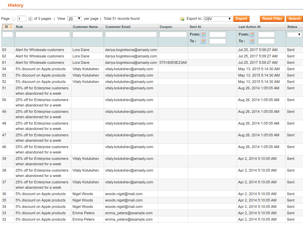Open the Sent At 'From' calendar icon

[203, 35]
